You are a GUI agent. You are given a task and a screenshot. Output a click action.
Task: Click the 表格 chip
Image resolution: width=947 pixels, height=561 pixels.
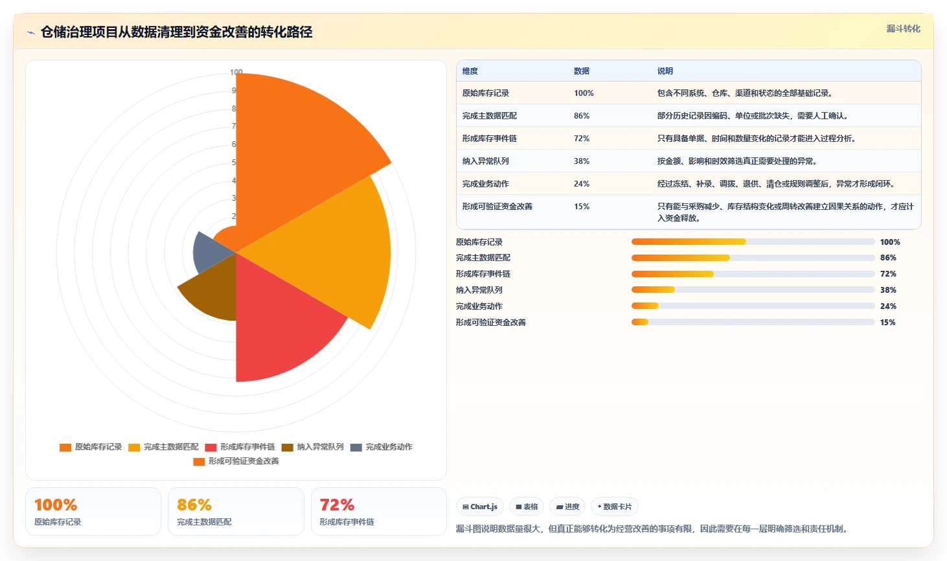coord(527,507)
